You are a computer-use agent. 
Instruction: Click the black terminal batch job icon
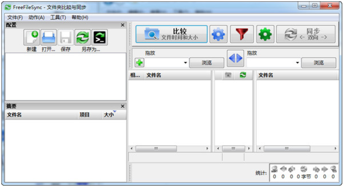pos(99,37)
